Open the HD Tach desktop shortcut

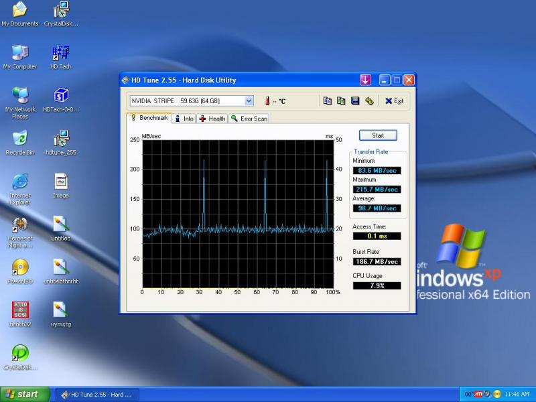click(x=60, y=56)
